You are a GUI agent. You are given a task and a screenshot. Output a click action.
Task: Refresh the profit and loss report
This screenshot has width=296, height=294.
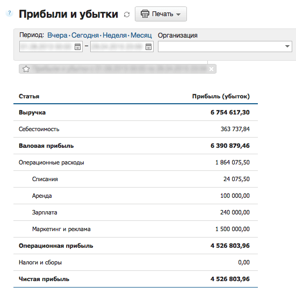click(127, 15)
